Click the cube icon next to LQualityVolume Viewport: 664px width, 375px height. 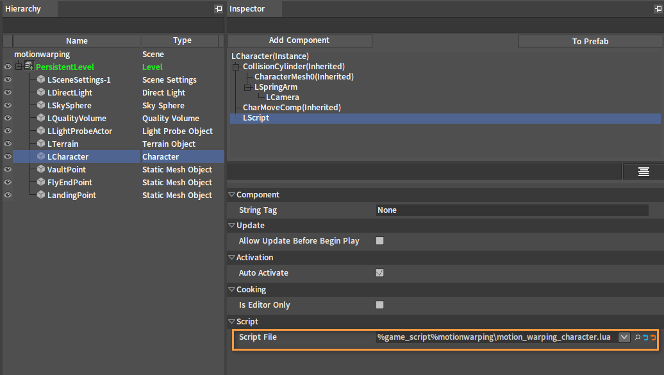[40, 118]
